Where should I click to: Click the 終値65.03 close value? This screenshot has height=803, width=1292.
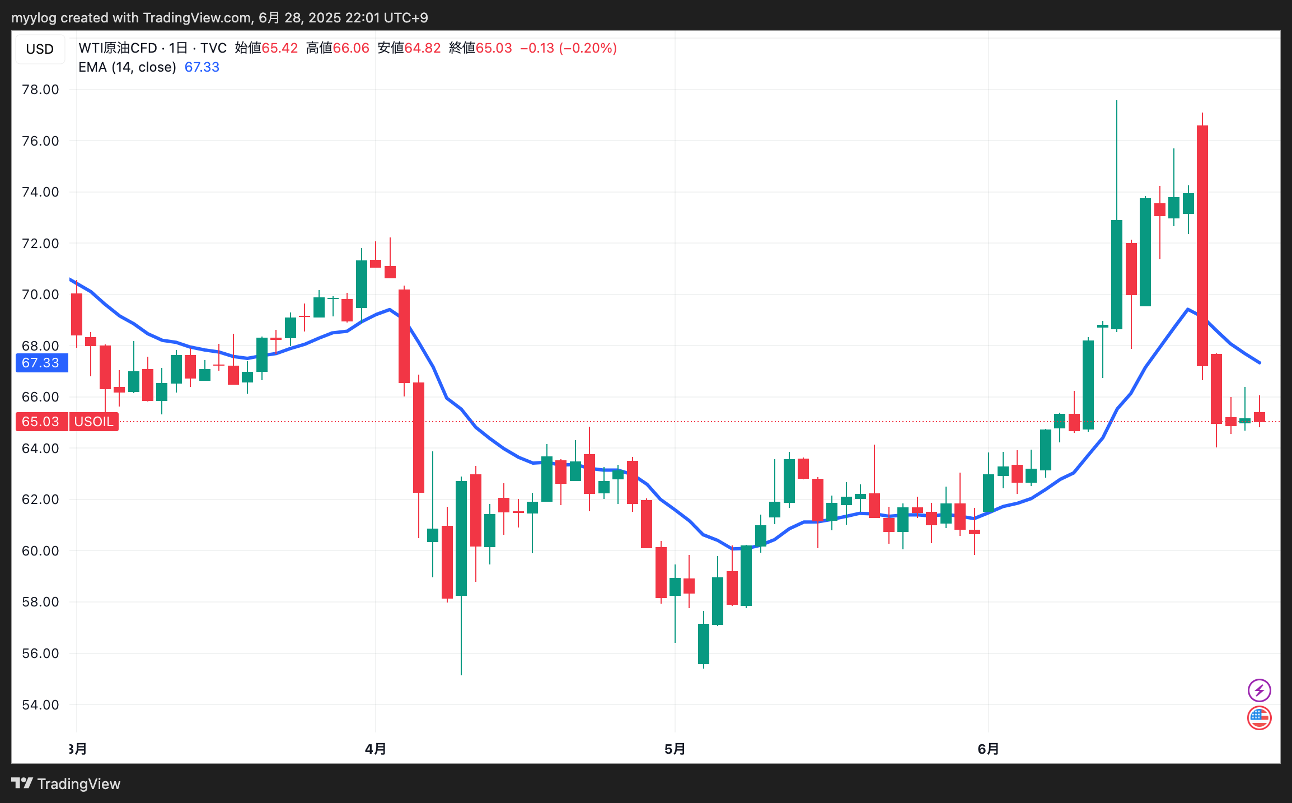point(480,48)
